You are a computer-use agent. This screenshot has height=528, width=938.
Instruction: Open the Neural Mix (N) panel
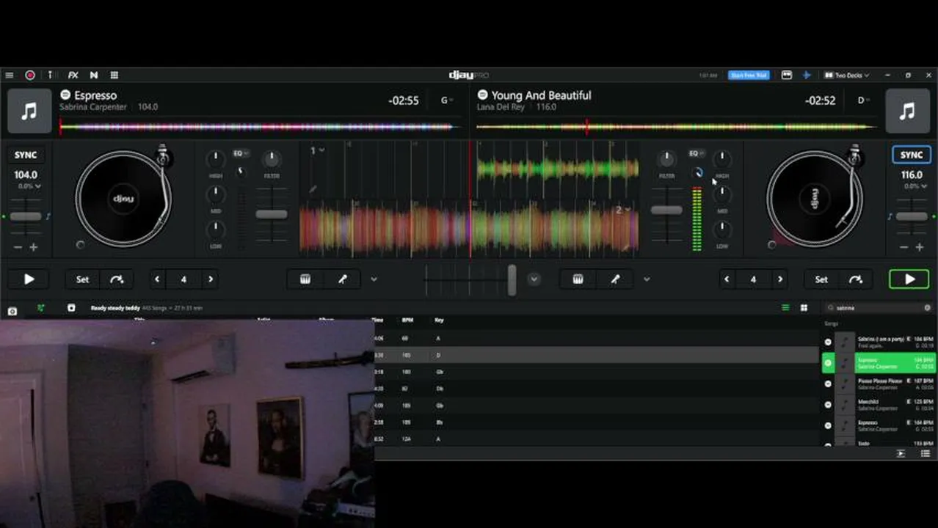pyautogui.click(x=94, y=75)
